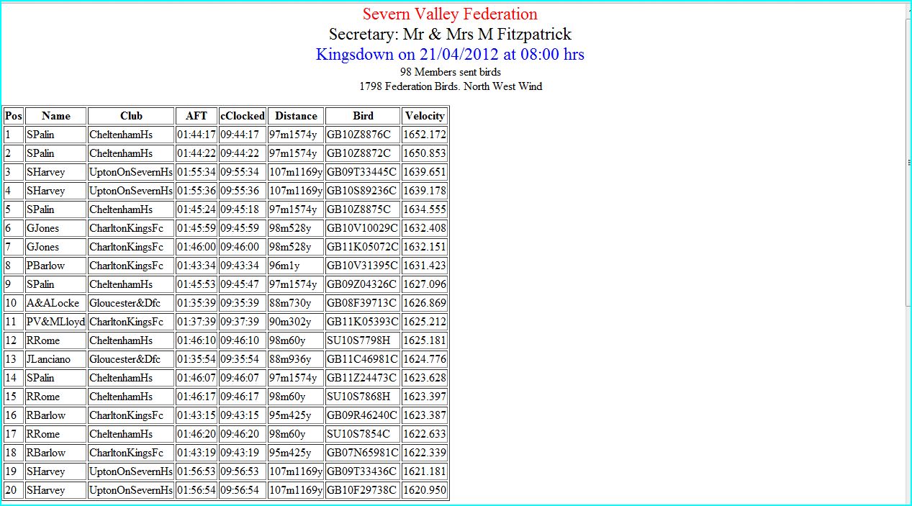Screen dimensions: 912x506
Task: Select bird ring 'GB10Z8876C'
Action: point(364,135)
